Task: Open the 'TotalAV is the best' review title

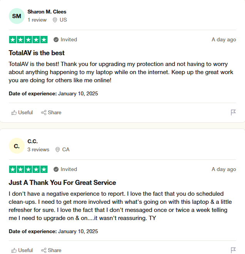Action: (x=37, y=53)
